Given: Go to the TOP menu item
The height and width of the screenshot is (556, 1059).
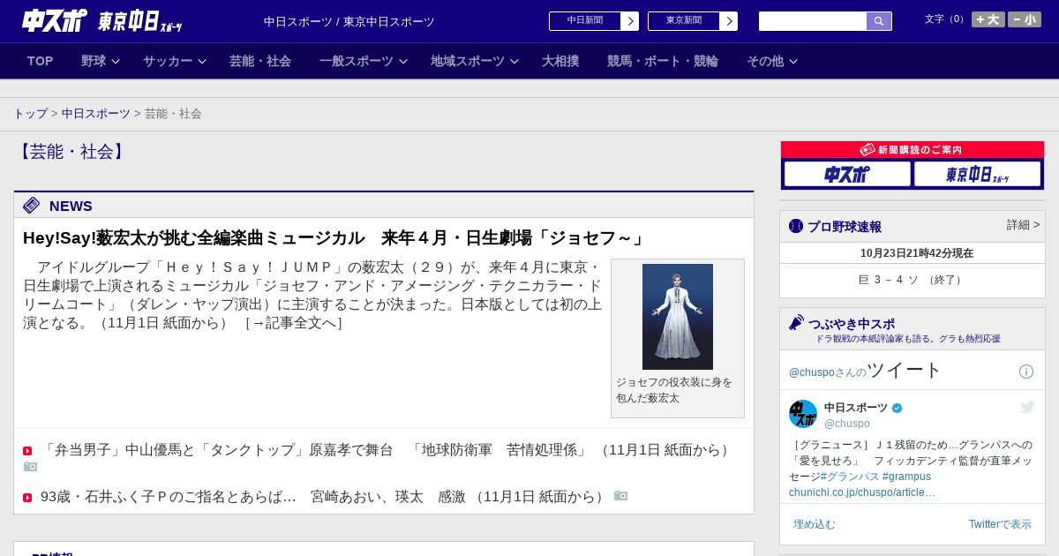Looking at the screenshot, I should point(41,61).
